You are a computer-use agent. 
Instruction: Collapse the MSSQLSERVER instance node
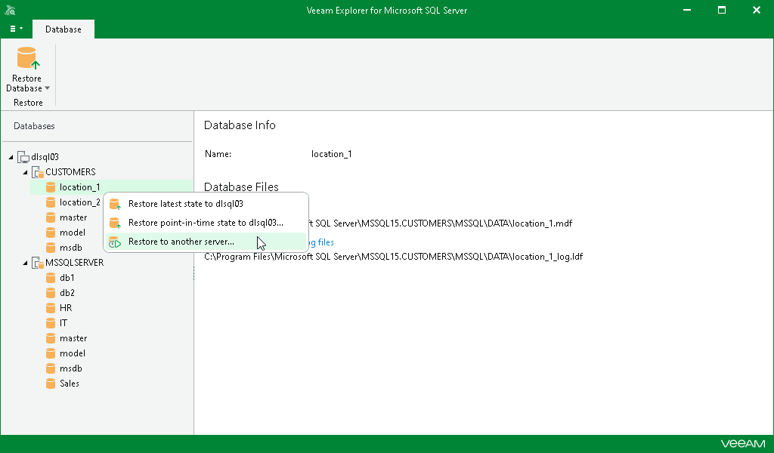point(25,263)
